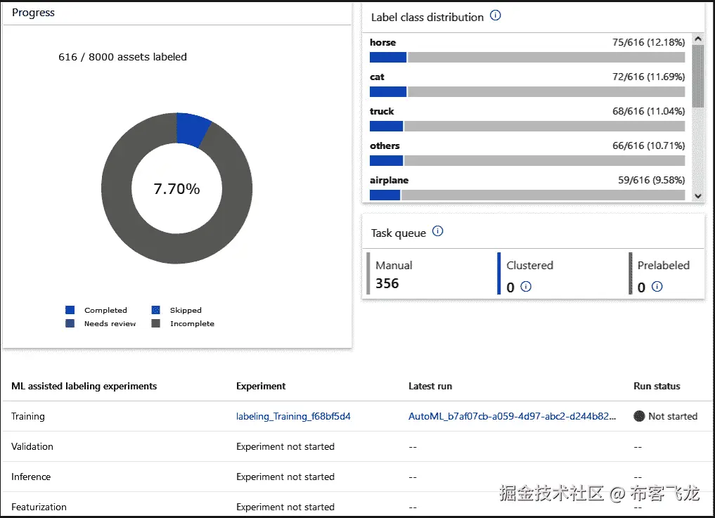Viewport: 715px width, 518px height.
Task: Click the Skipped legend color swatch
Action: [x=155, y=310]
